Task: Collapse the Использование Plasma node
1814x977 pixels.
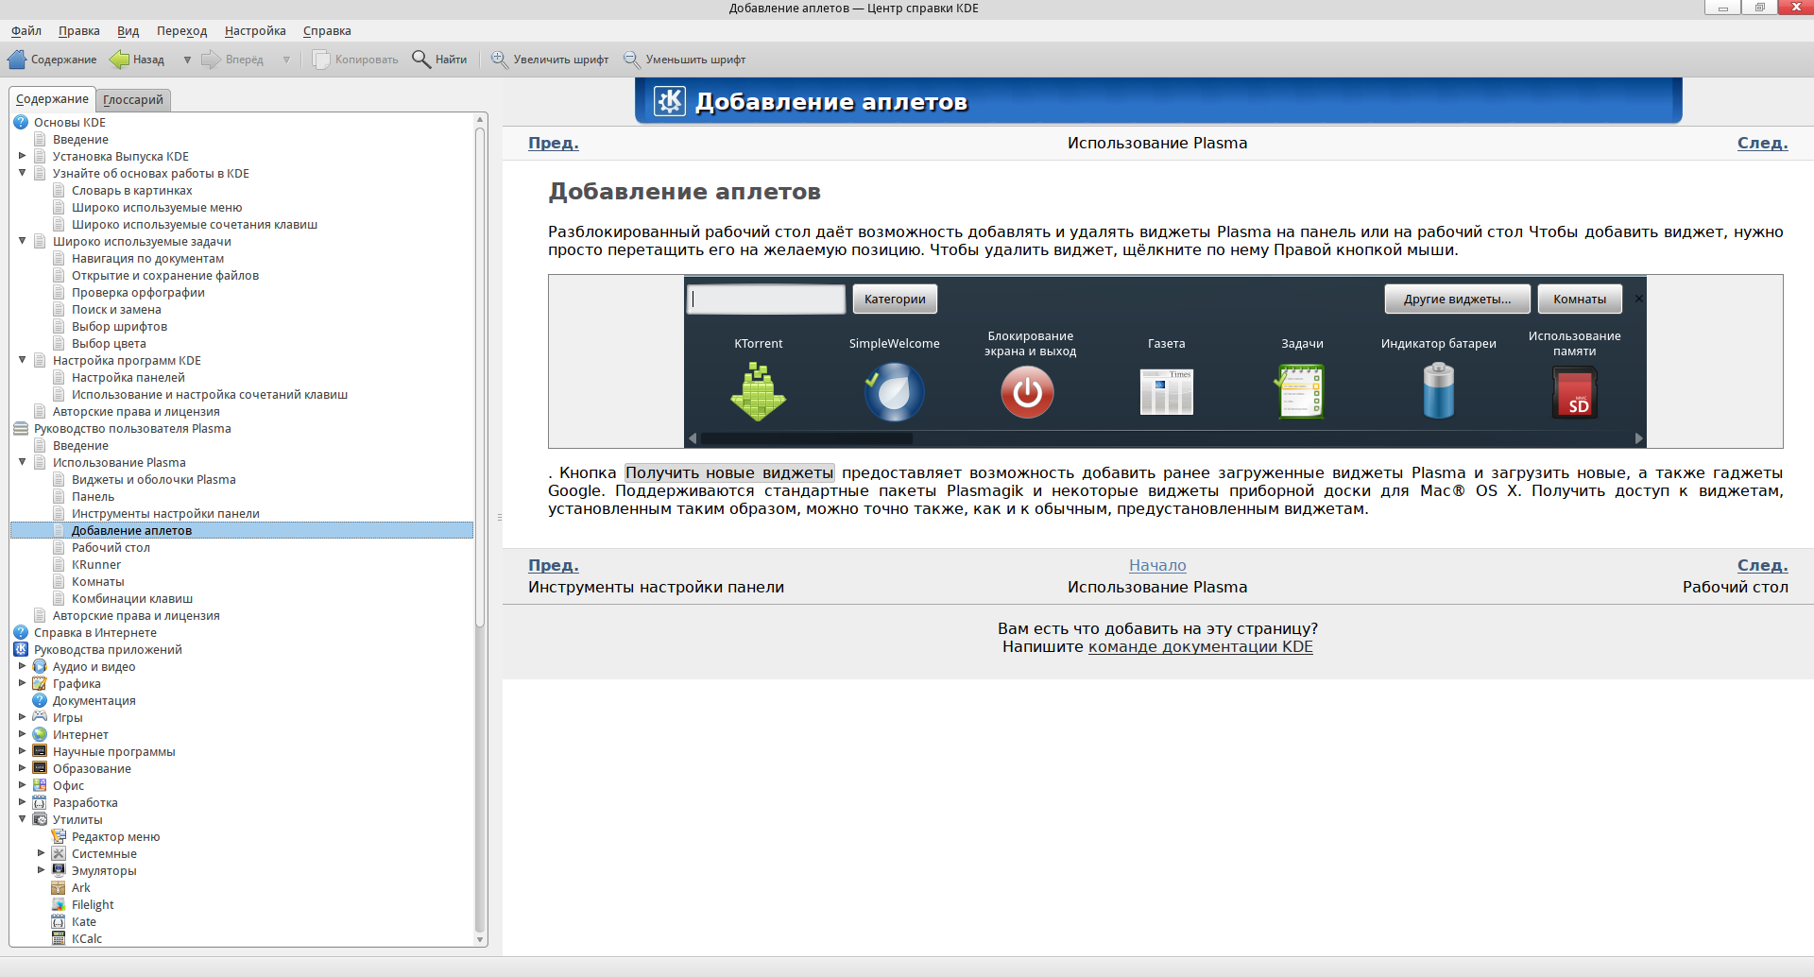Action: 23,462
